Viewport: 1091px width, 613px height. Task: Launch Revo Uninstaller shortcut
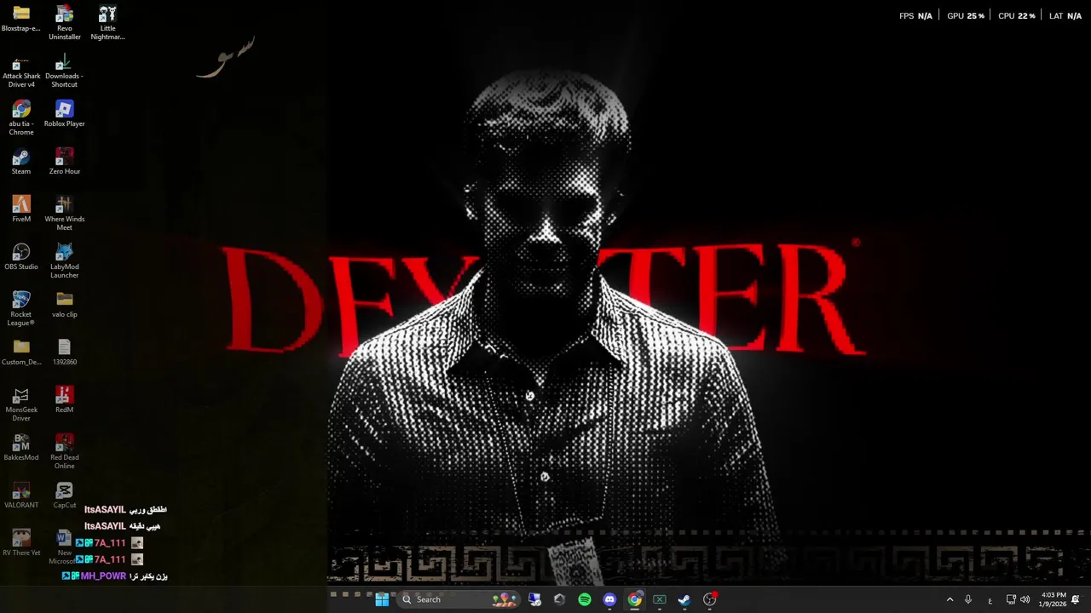pos(65,22)
